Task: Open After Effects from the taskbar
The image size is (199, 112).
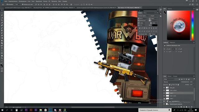Action: click(x=36, y=110)
